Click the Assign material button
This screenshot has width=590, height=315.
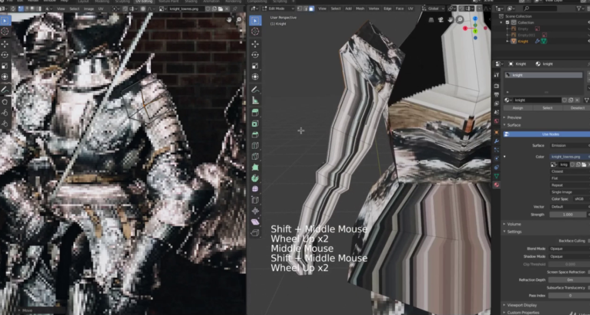click(518, 108)
